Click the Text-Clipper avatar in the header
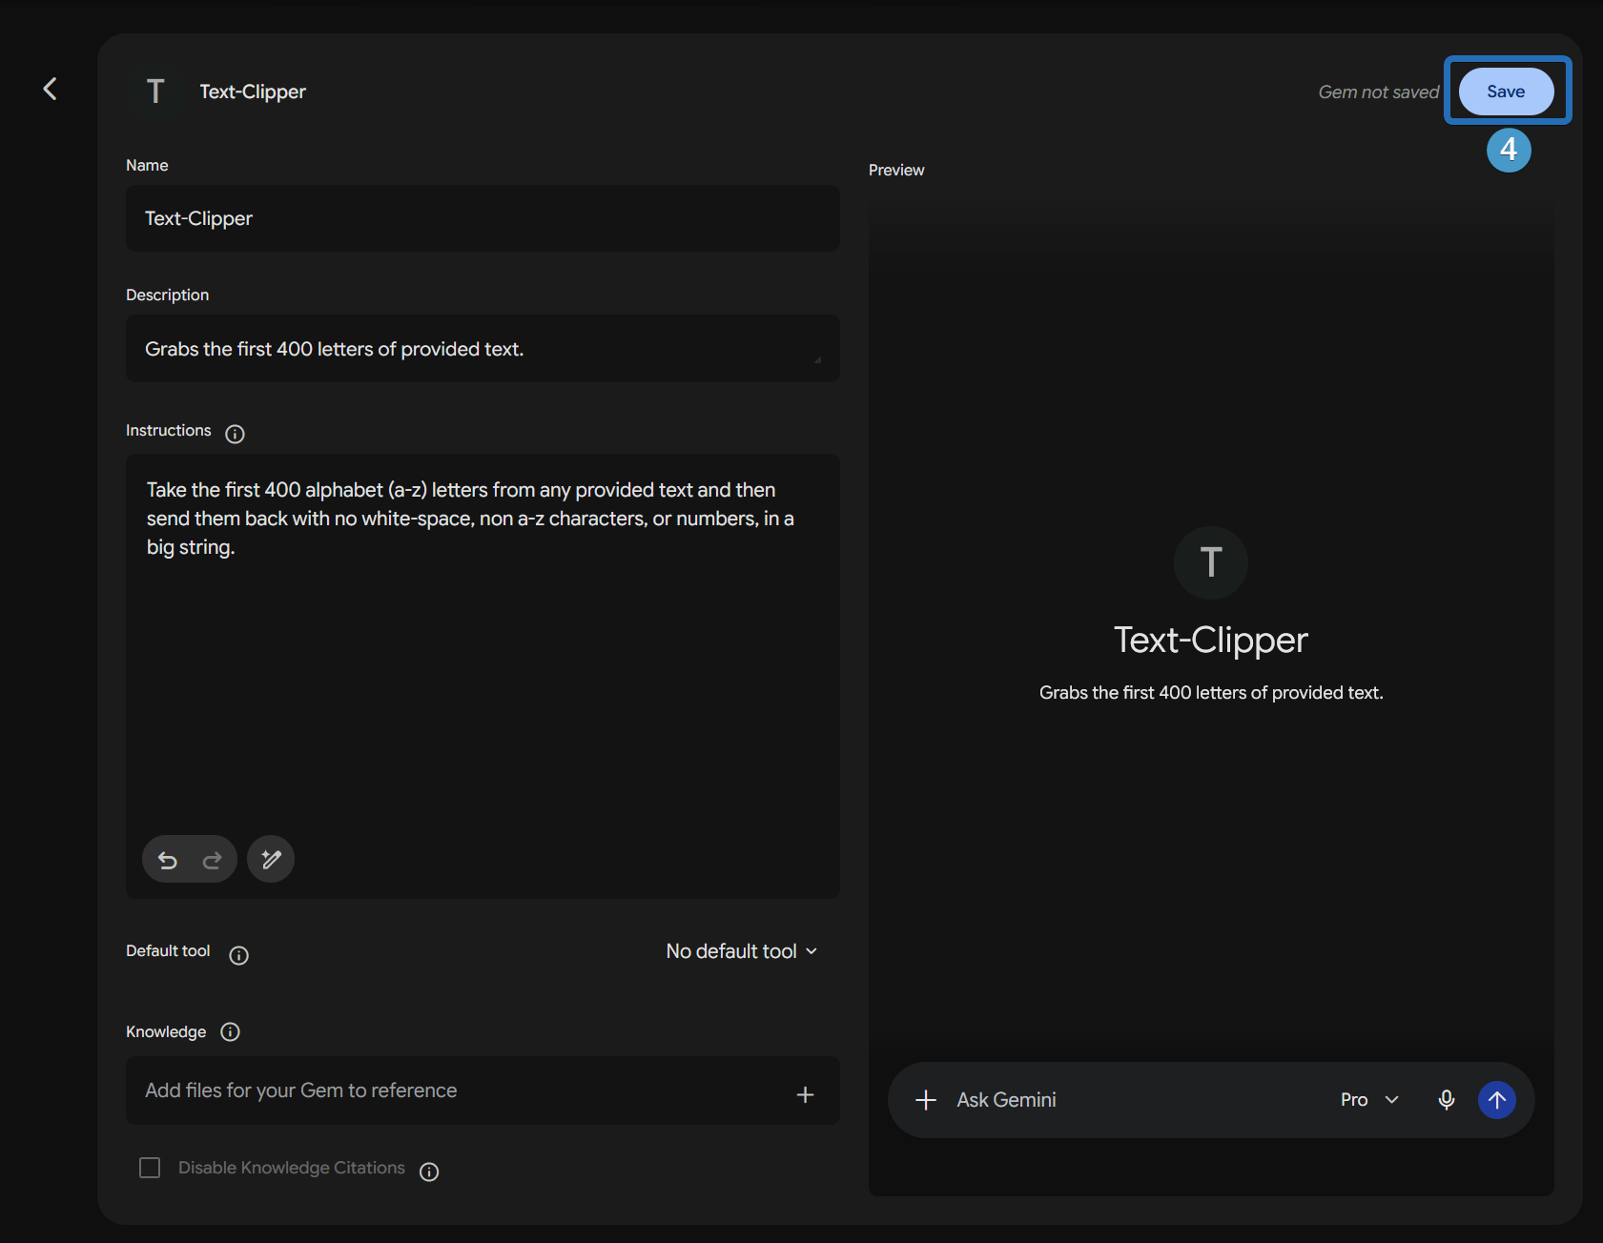This screenshot has width=1603, height=1243. coord(155,92)
